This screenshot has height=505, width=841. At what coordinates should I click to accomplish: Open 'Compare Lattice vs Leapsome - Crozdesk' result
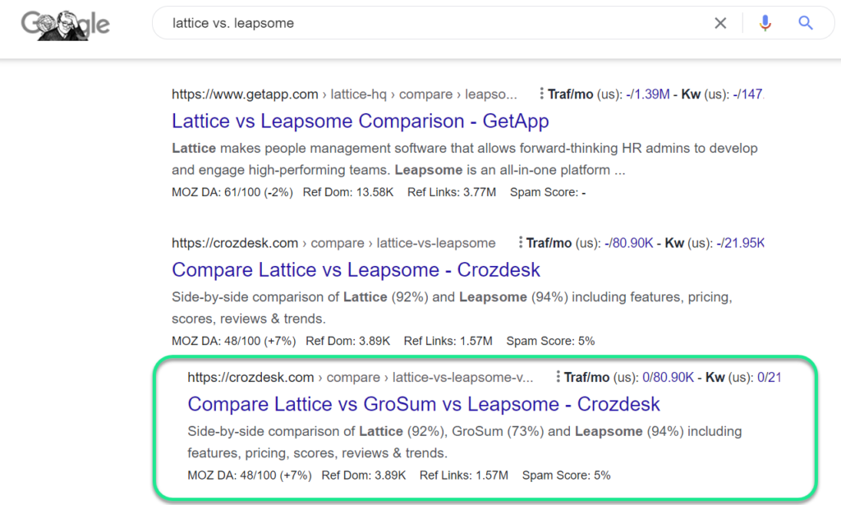pyautogui.click(x=356, y=269)
